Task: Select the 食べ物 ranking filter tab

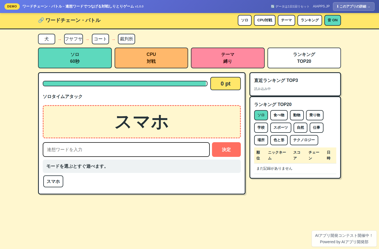Action: point(279,115)
